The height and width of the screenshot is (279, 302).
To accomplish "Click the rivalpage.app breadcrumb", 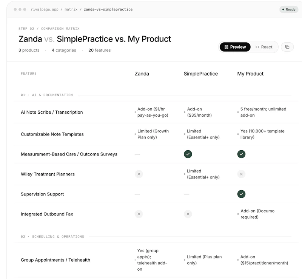I will pos(45,9).
